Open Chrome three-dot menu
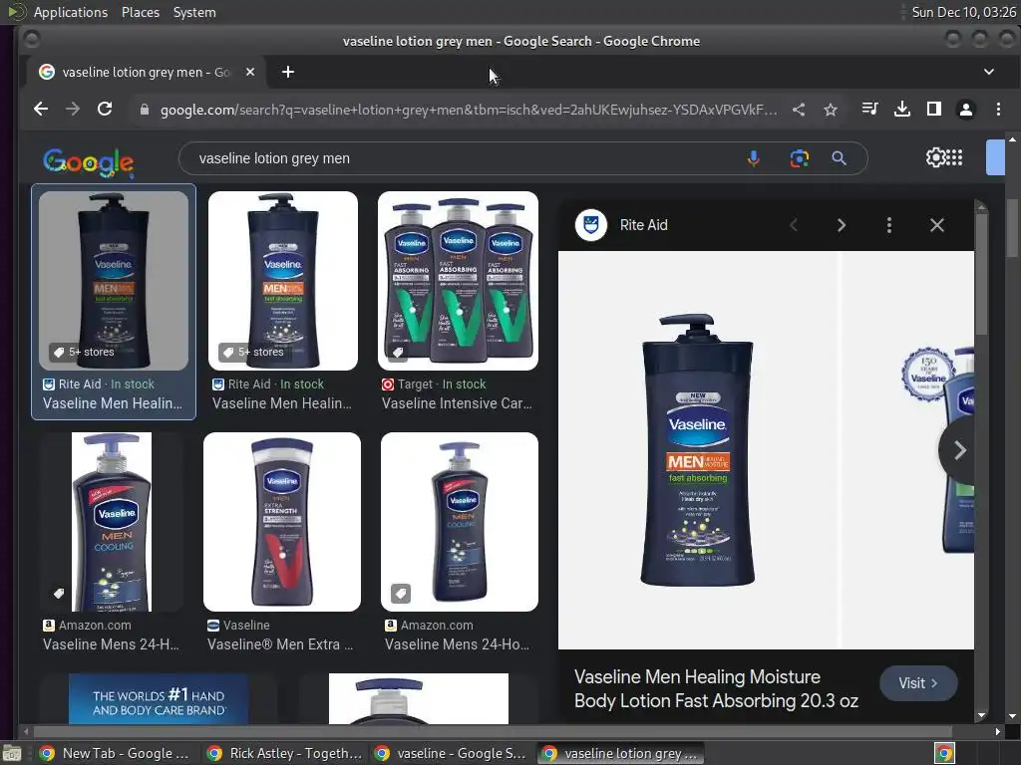The height and width of the screenshot is (765, 1021). [998, 110]
